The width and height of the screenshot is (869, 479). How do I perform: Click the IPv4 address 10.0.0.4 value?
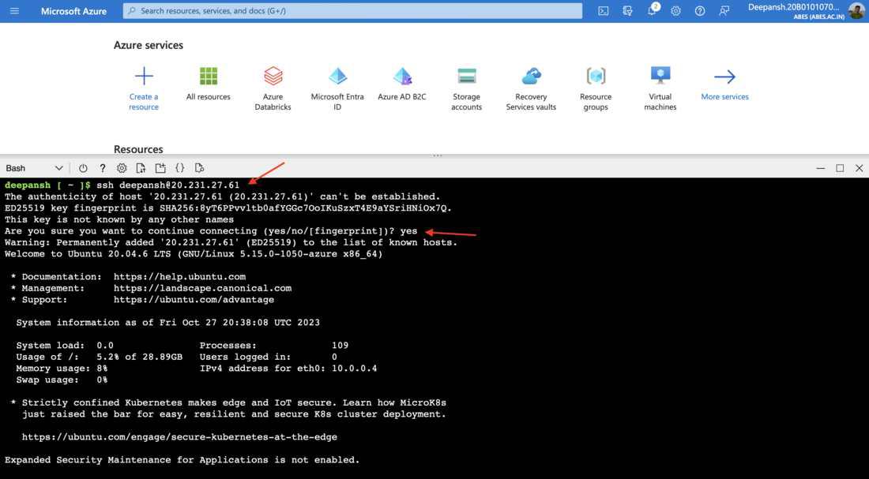354,369
